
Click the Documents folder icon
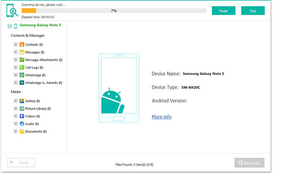[22, 131]
